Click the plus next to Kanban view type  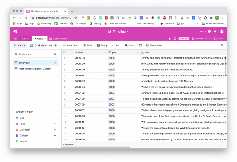55,141
